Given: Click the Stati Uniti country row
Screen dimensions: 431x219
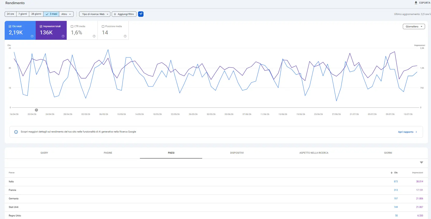Looking at the screenshot, I should 216,207.
